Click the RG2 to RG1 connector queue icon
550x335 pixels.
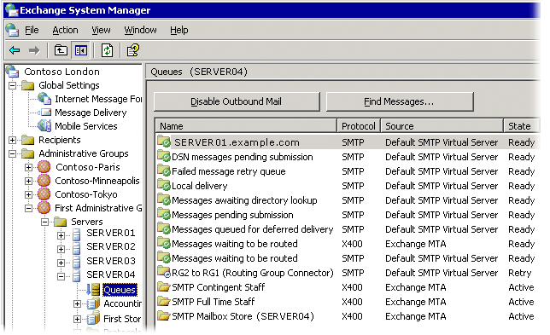point(164,272)
